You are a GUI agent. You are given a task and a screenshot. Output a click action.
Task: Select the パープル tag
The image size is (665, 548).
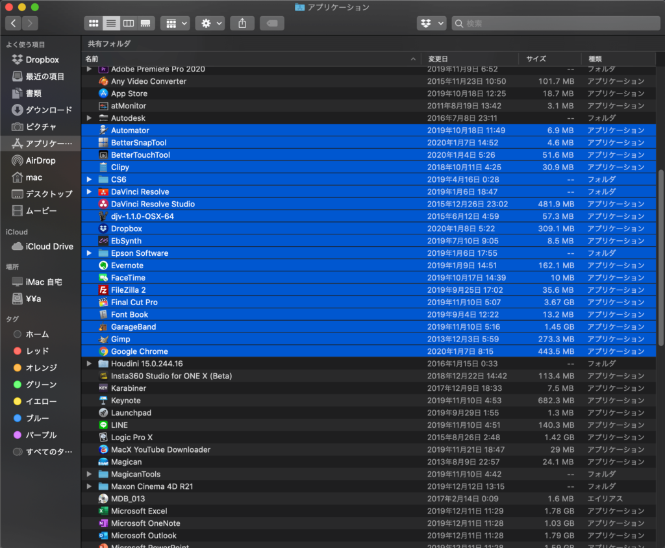point(41,435)
